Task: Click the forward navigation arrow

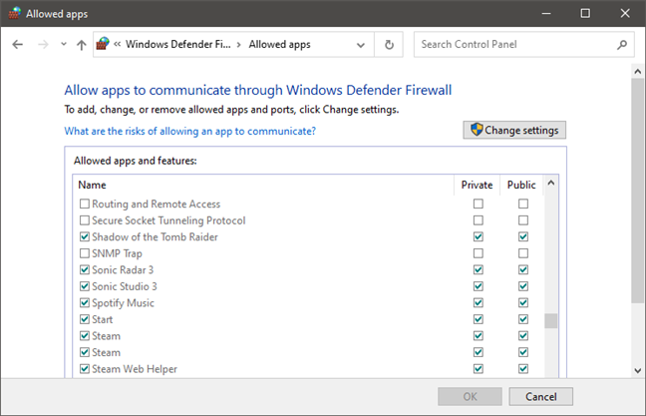Action: tap(43, 44)
